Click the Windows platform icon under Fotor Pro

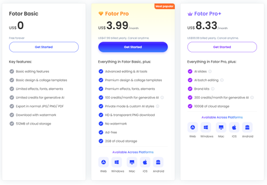click(117, 162)
